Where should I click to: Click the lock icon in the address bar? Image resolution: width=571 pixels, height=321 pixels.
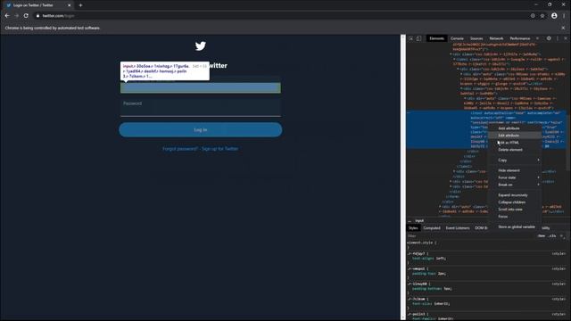click(x=37, y=16)
